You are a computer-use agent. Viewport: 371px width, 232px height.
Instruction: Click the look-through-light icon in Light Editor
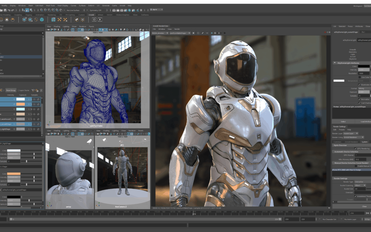point(33,90)
